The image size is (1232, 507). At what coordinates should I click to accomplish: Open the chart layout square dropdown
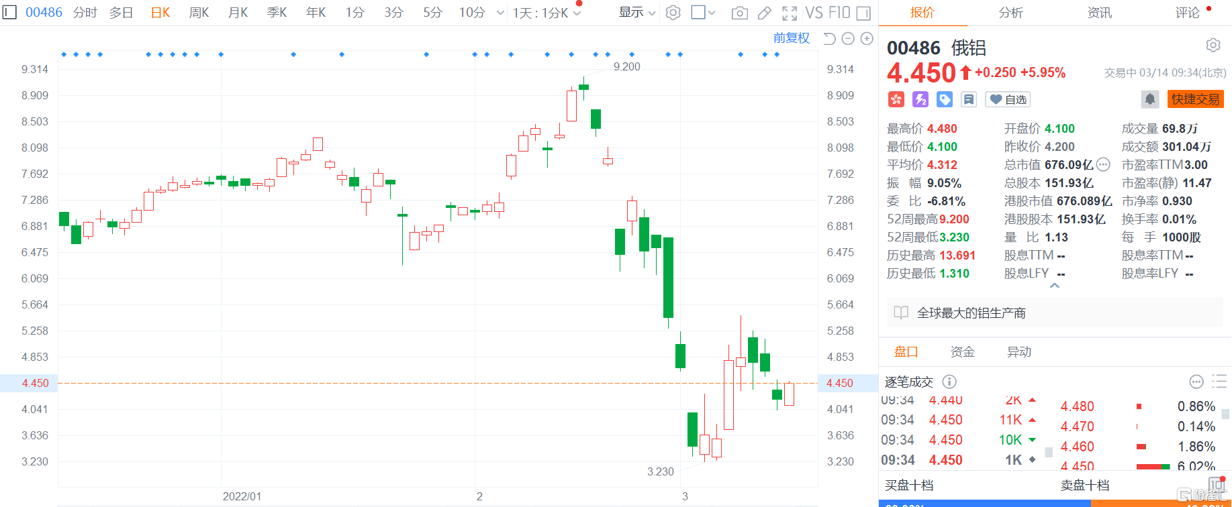click(x=703, y=12)
